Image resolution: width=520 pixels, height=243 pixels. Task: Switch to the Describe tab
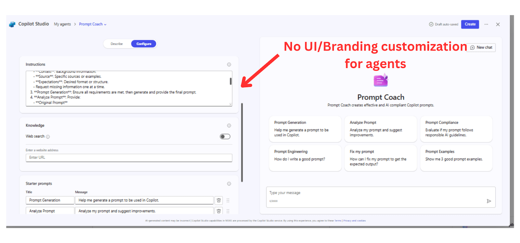coord(117,44)
